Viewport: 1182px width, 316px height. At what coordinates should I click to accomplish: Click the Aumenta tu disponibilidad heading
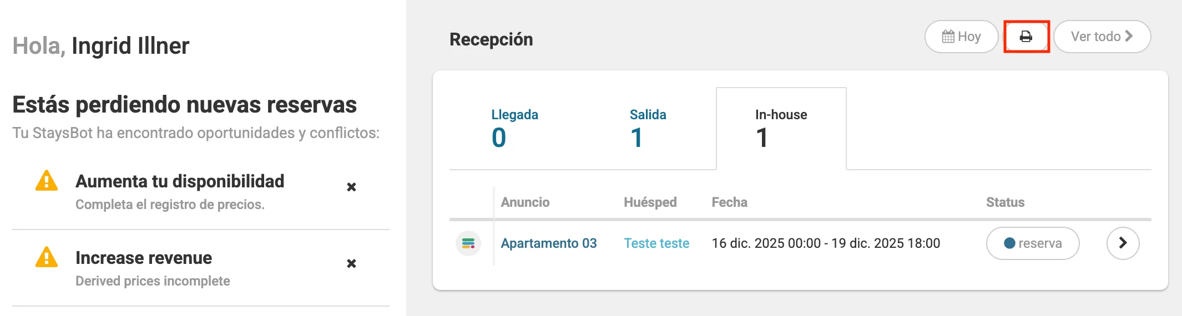[180, 181]
